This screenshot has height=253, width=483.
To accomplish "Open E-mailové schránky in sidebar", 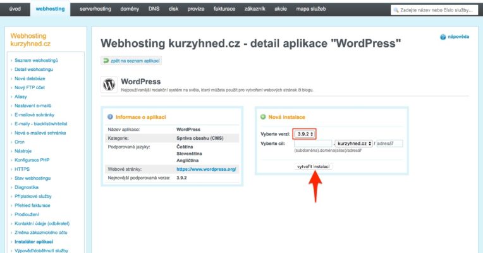I will (35, 114).
